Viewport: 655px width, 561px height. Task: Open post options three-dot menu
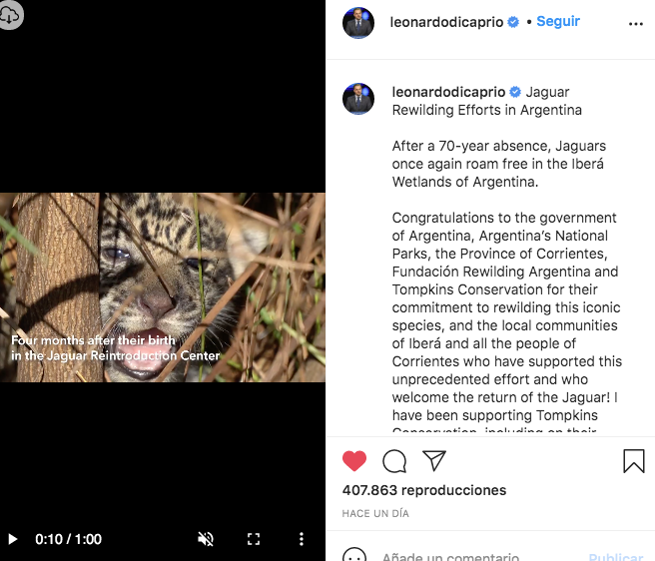636,24
